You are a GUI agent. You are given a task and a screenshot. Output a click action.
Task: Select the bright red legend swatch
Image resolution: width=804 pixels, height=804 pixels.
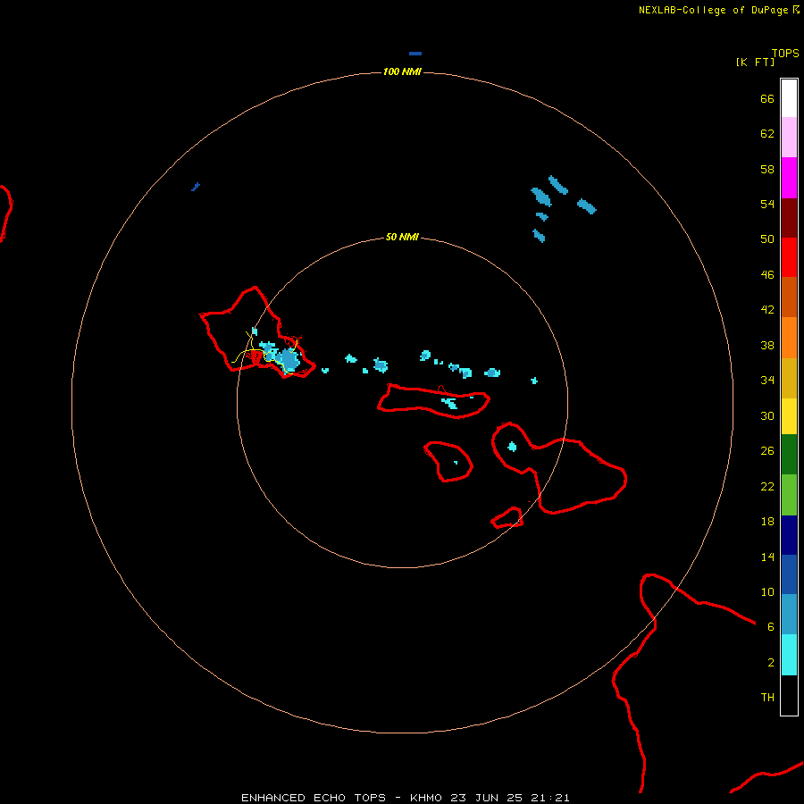click(789, 257)
